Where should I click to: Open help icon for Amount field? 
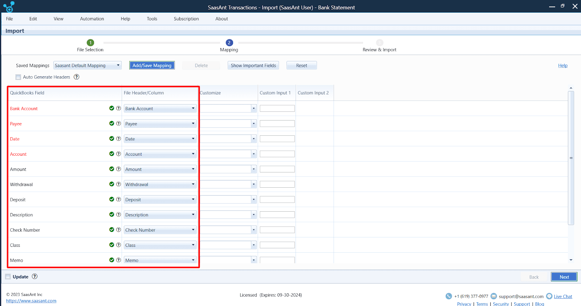[118, 169]
